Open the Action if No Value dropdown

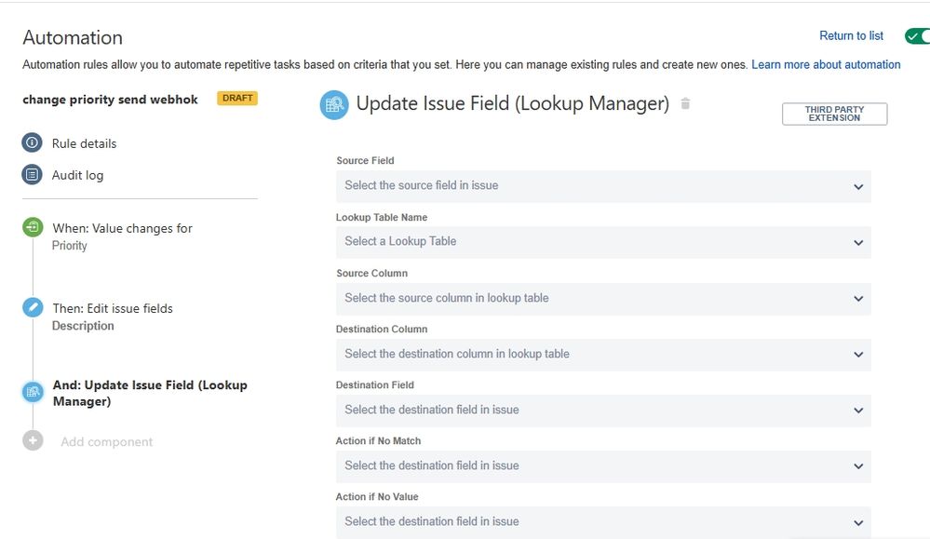click(x=603, y=522)
